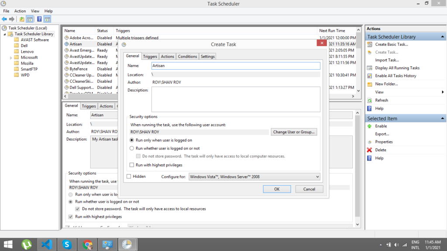This screenshot has width=447, height=251.
Task: Open uTorrent from the taskbar
Action: (x=27, y=244)
